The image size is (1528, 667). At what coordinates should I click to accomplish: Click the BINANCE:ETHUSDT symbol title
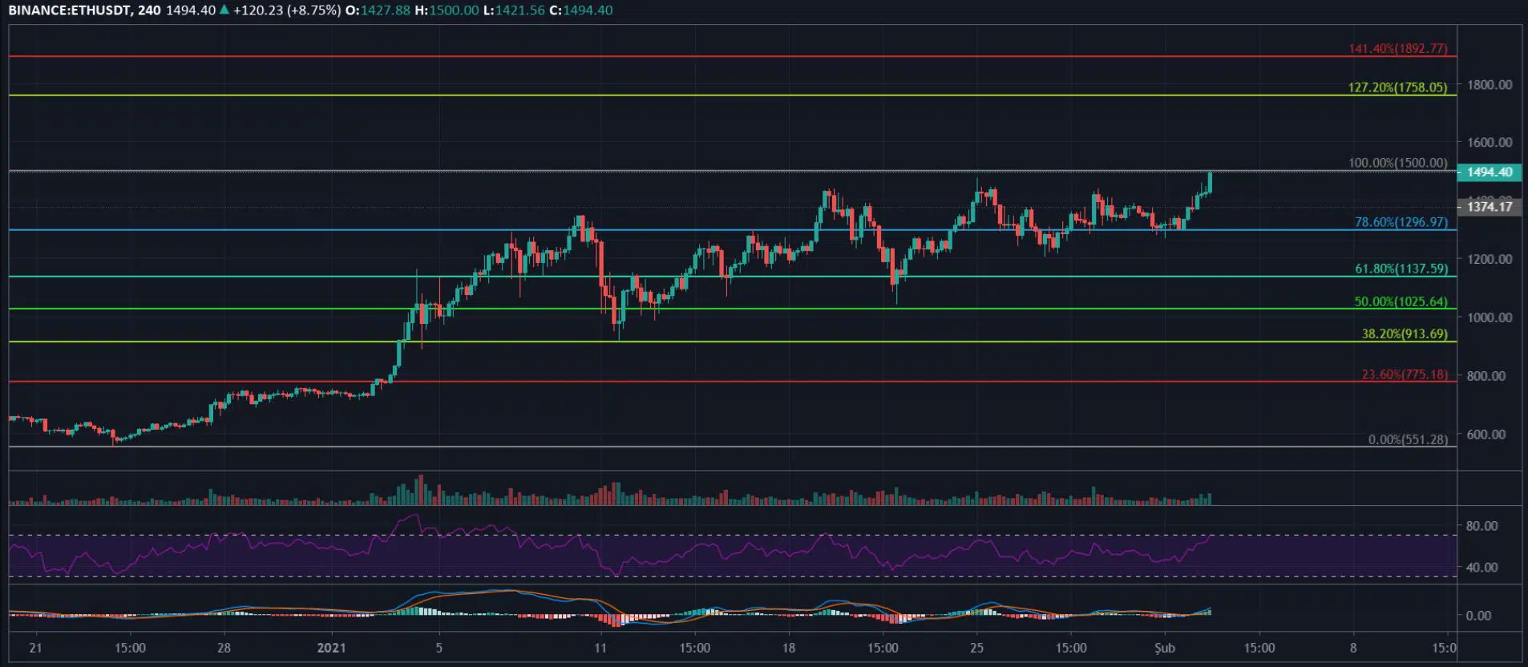click(x=69, y=10)
